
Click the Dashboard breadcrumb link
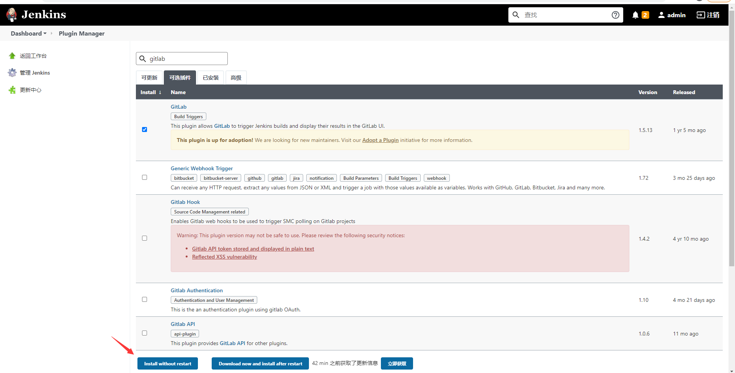tap(26, 34)
